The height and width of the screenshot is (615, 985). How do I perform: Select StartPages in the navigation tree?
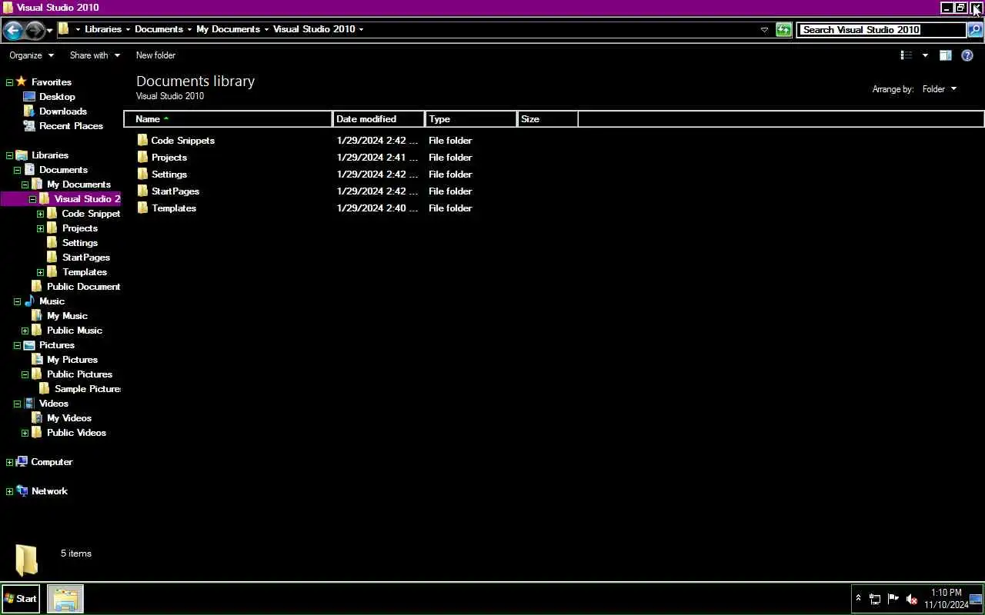[86, 258]
